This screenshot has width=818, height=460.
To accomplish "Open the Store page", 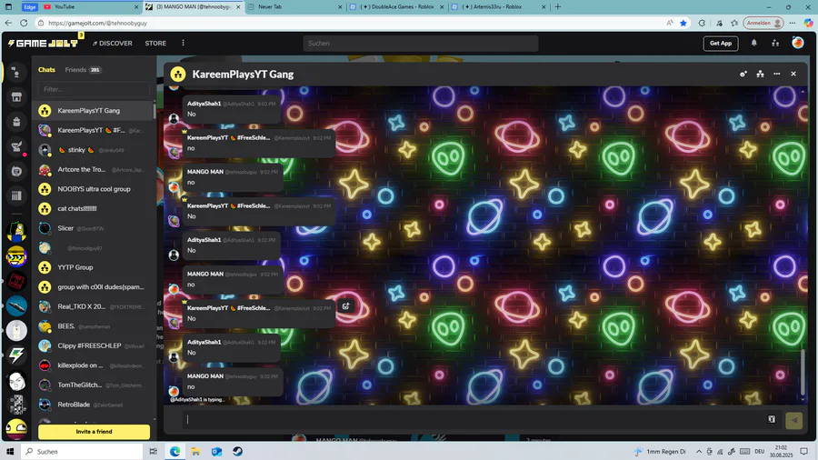I will tap(155, 44).
